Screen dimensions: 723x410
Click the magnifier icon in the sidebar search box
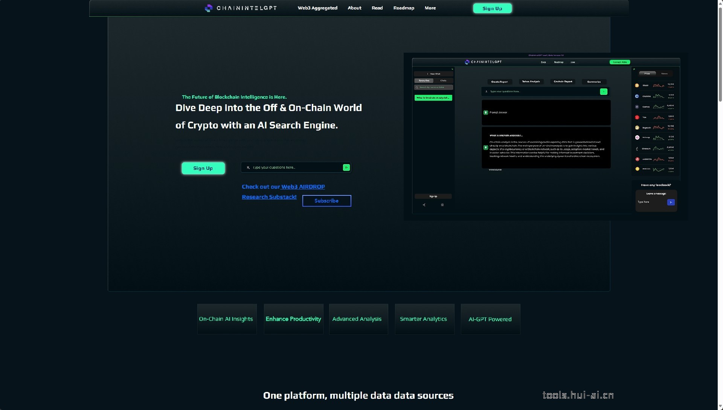pos(417,87)
